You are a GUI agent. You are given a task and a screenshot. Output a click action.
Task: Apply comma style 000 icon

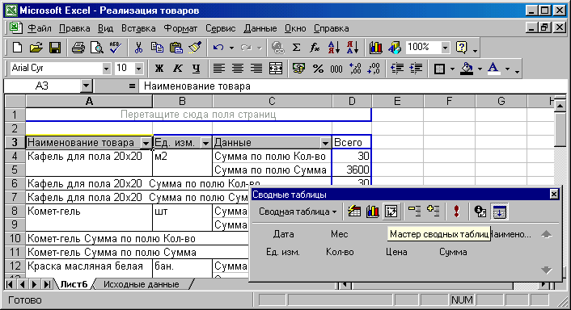tap(336, 69)
